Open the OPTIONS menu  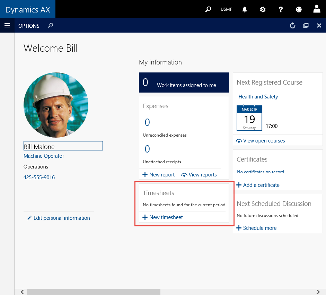click(x=29, y=26)
